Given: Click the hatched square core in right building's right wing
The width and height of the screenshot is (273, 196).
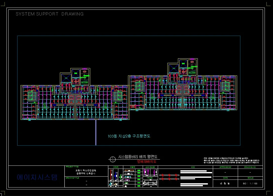Looking at the screenshot, I should pyautogui.click(x=225, y=86).
